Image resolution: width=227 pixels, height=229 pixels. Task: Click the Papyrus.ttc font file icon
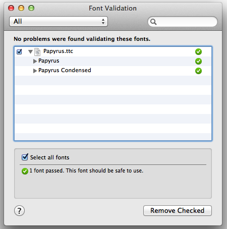click(x=37, y=52)
